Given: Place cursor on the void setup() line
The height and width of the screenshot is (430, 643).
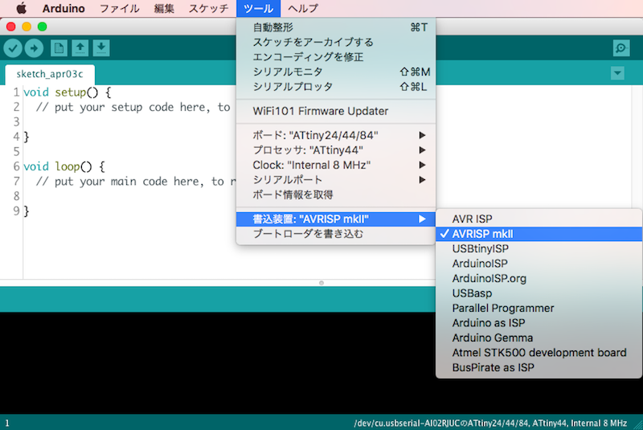Looking at the screenshot, I should (x=68, y=92).
